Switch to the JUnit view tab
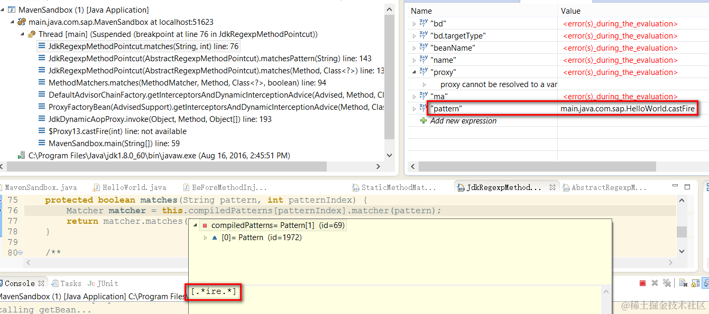This screenshot has width=709, height=314. (103, 283)
